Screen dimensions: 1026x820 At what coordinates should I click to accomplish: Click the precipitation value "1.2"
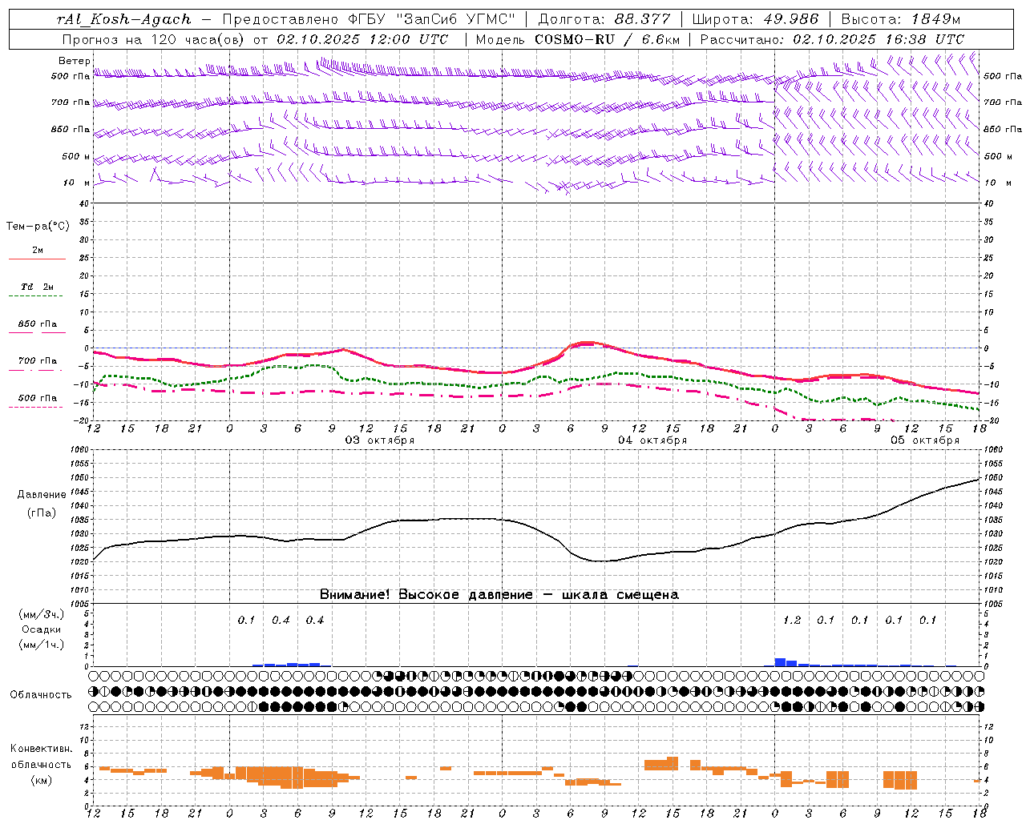pyautogui.click(x=791, y=621)
